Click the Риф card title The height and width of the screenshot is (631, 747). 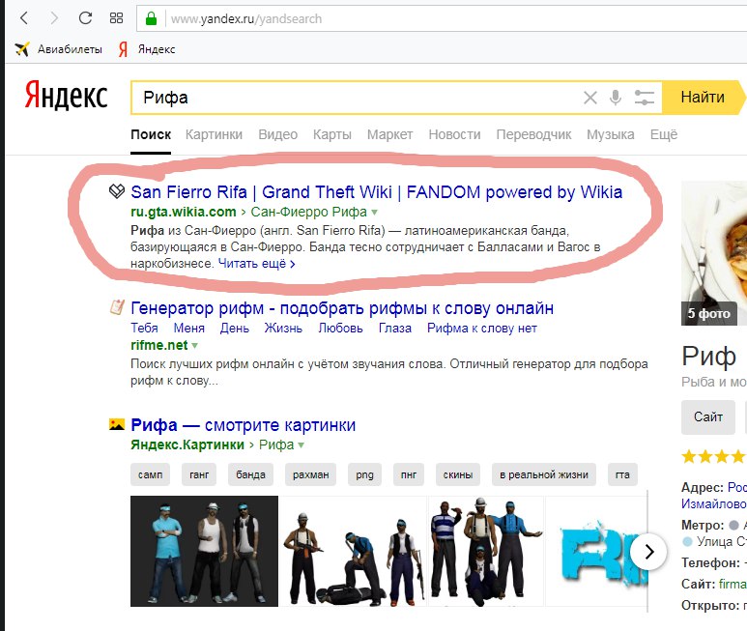click(x=708, y=357)
